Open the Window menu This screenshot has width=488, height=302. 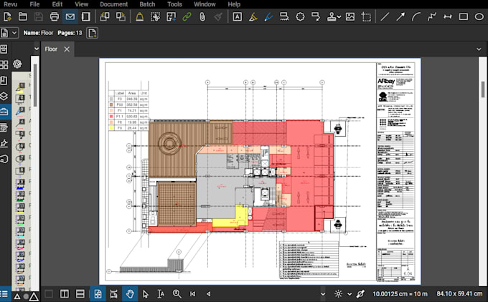[x=205, y=4]
